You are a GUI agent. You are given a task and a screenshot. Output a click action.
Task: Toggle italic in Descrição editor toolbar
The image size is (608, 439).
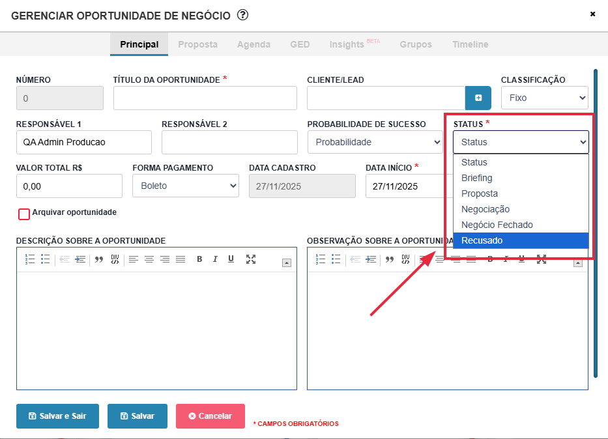215,259
